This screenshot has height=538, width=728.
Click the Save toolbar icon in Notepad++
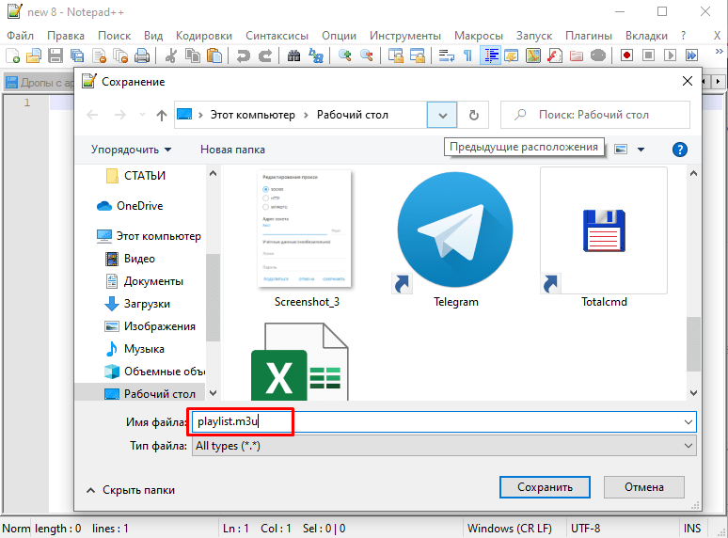(x=55, y=55)
